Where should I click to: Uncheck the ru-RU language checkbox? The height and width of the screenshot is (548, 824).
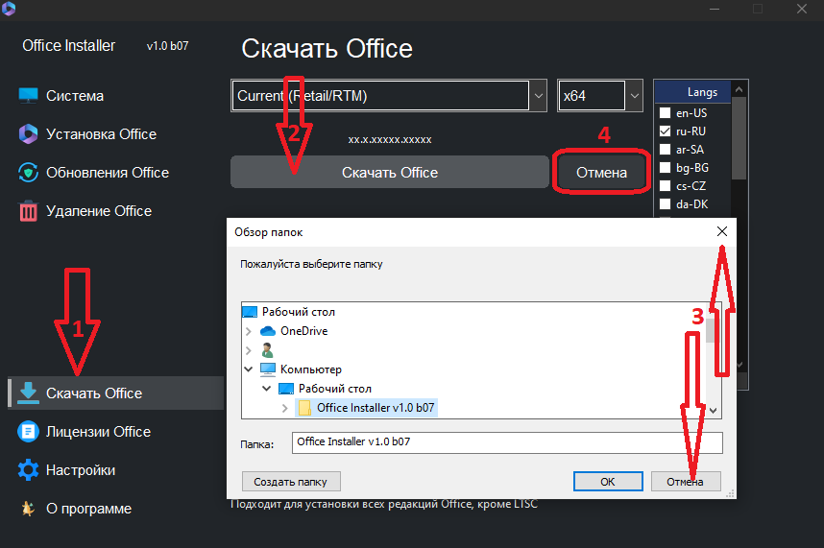(665, 131)
